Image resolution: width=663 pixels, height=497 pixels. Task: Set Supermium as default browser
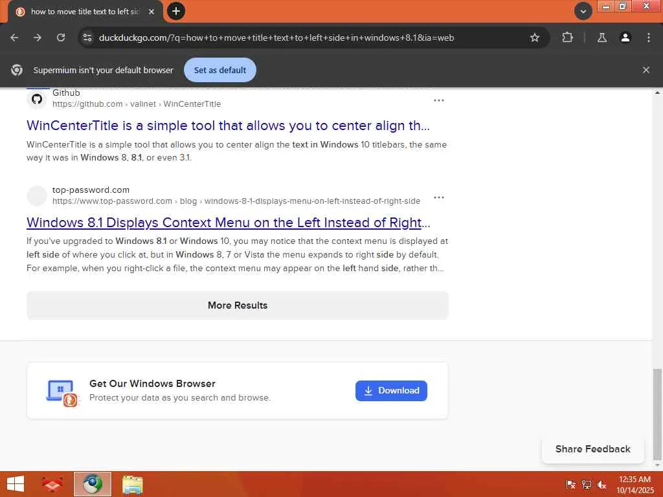pos(220,70)
